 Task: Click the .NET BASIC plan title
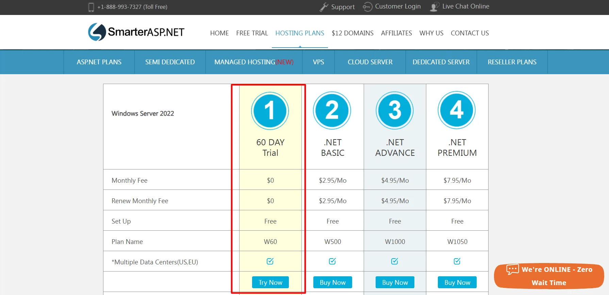[333, 147]
